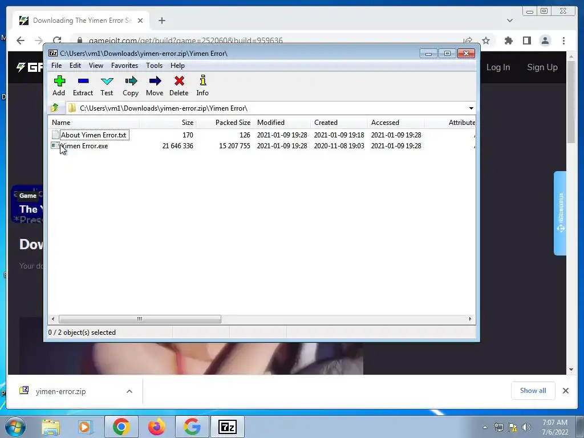Open the Help menu
The height and width of the screenshot is (438, 584).
point(178,66)
